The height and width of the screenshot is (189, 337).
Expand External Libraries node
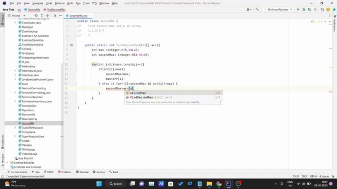7,163
